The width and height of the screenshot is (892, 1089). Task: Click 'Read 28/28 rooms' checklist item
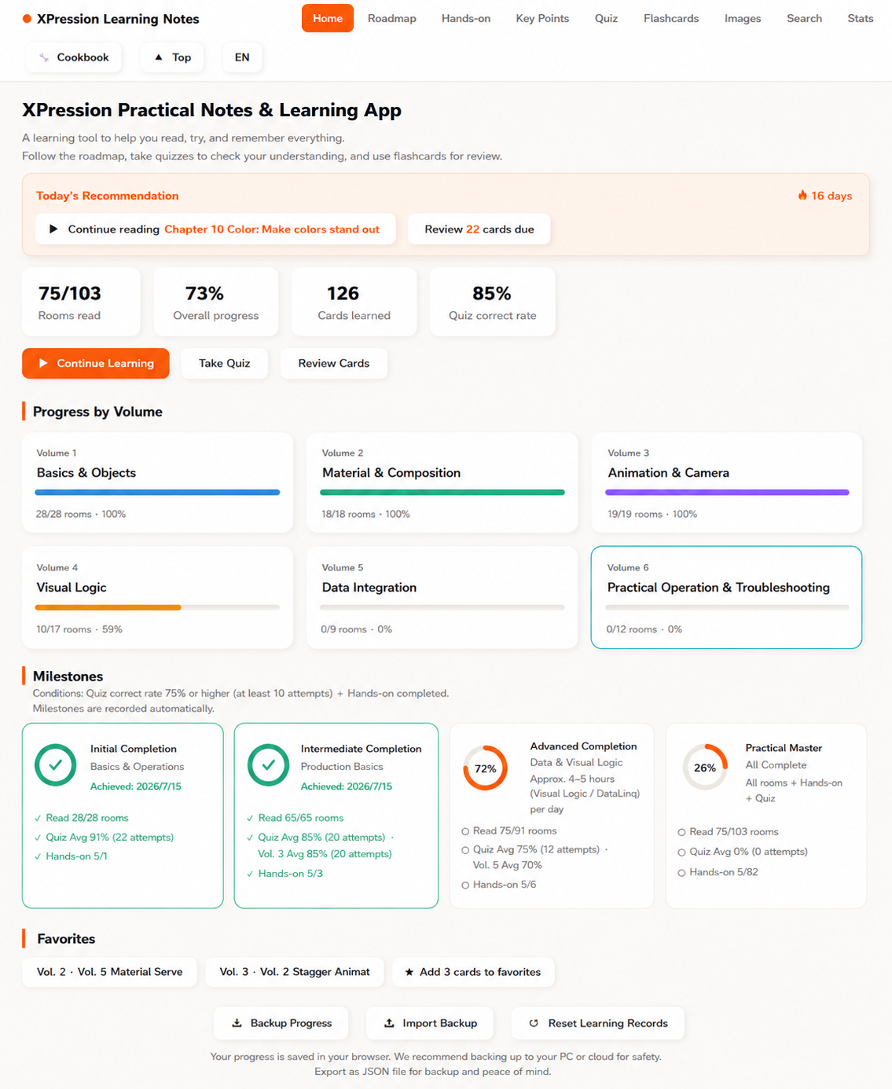81,818
